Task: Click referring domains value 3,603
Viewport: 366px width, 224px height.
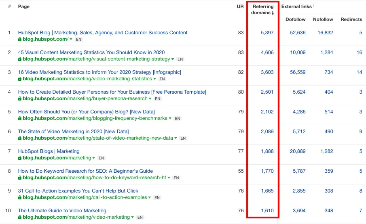Action: [267, 72]
